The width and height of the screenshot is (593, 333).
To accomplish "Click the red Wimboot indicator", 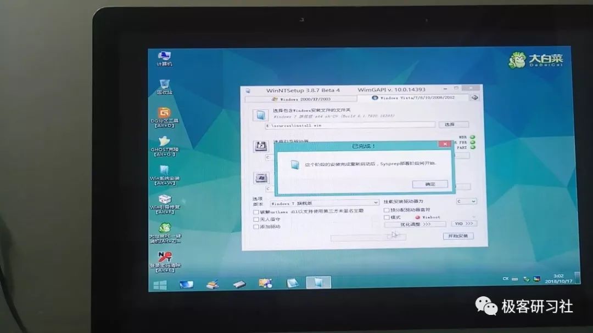I will [x=417, y=217].
